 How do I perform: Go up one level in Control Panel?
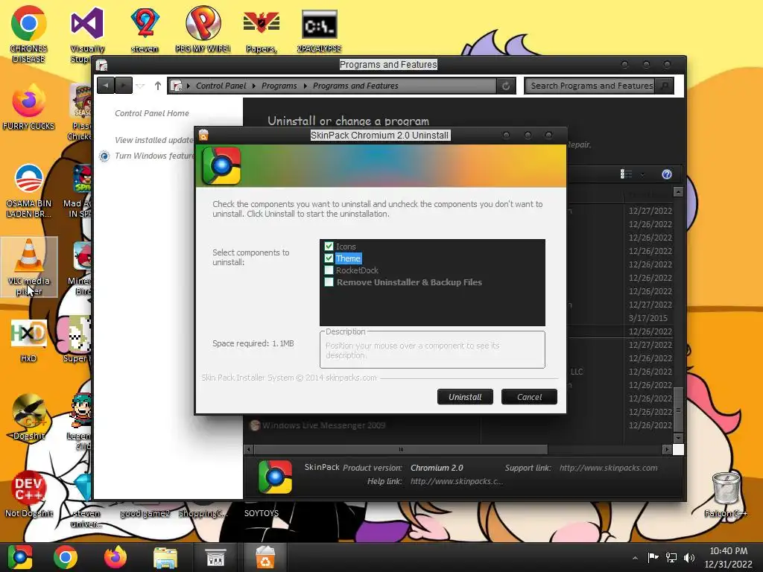tap(158, 86)
